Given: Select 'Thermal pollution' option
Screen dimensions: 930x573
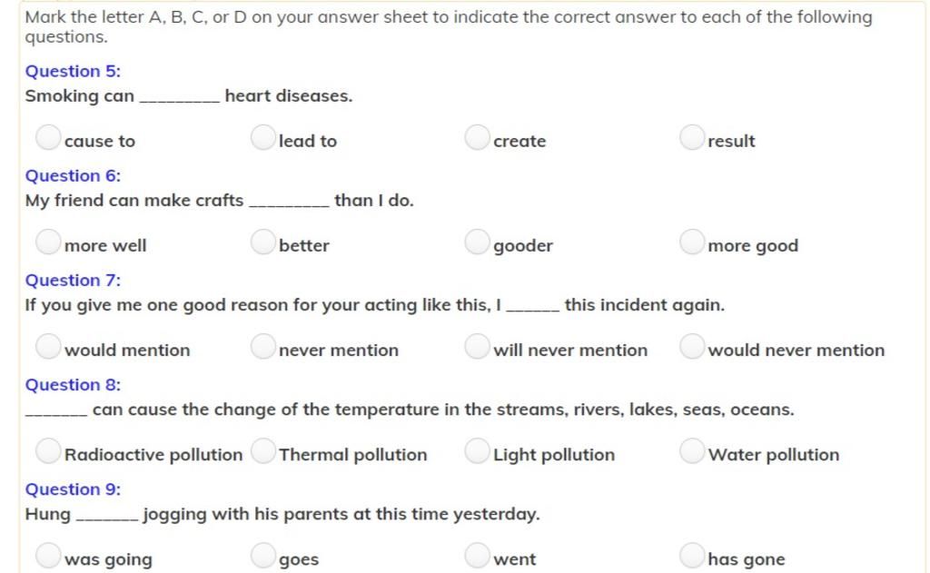Looking at the screenshot, I should [x=262, y=450].
